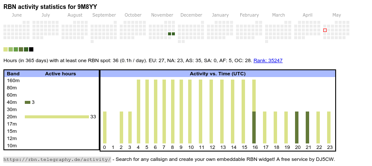Screen dimensions: 372x166
Task: Click the Active hours column header
Action: pos(60,74)
